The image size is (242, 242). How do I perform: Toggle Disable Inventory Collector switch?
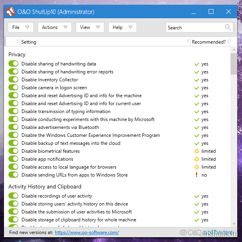[13, 79]
